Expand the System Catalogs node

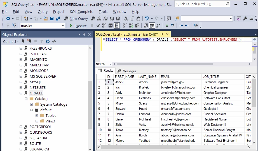click(31, 104)
